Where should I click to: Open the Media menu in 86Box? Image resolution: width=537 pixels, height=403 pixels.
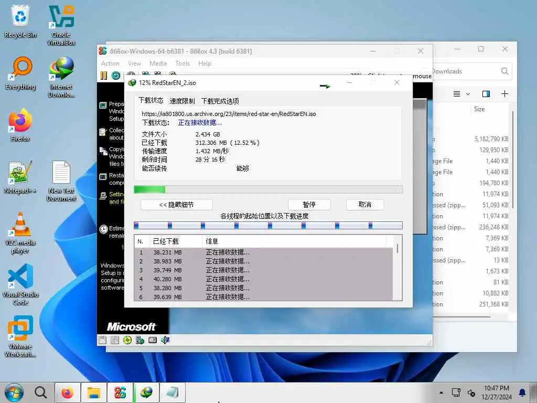[158, 63]
